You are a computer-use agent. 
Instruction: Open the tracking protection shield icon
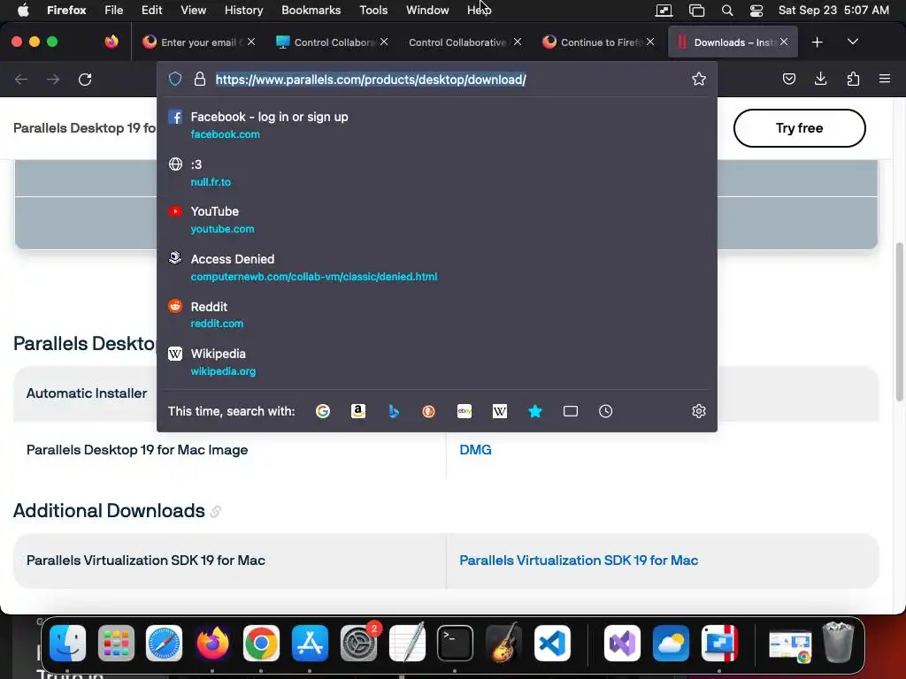tap(175, 79)
